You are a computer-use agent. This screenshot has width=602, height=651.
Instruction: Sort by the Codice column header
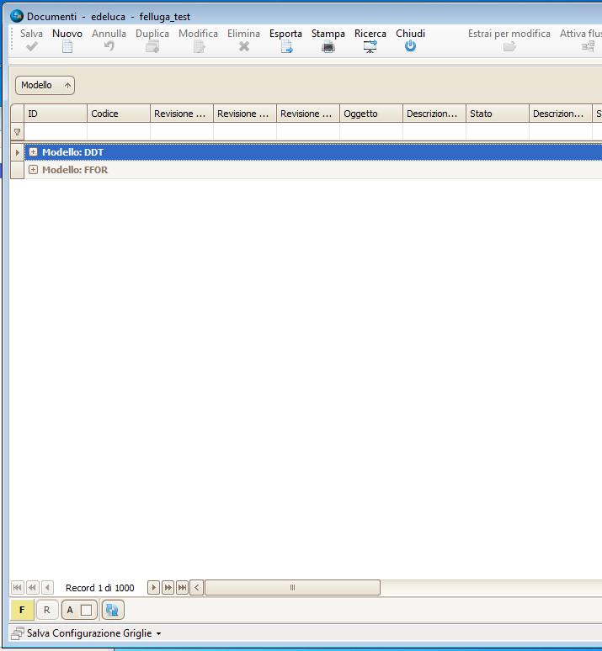(x=118, y=114)
